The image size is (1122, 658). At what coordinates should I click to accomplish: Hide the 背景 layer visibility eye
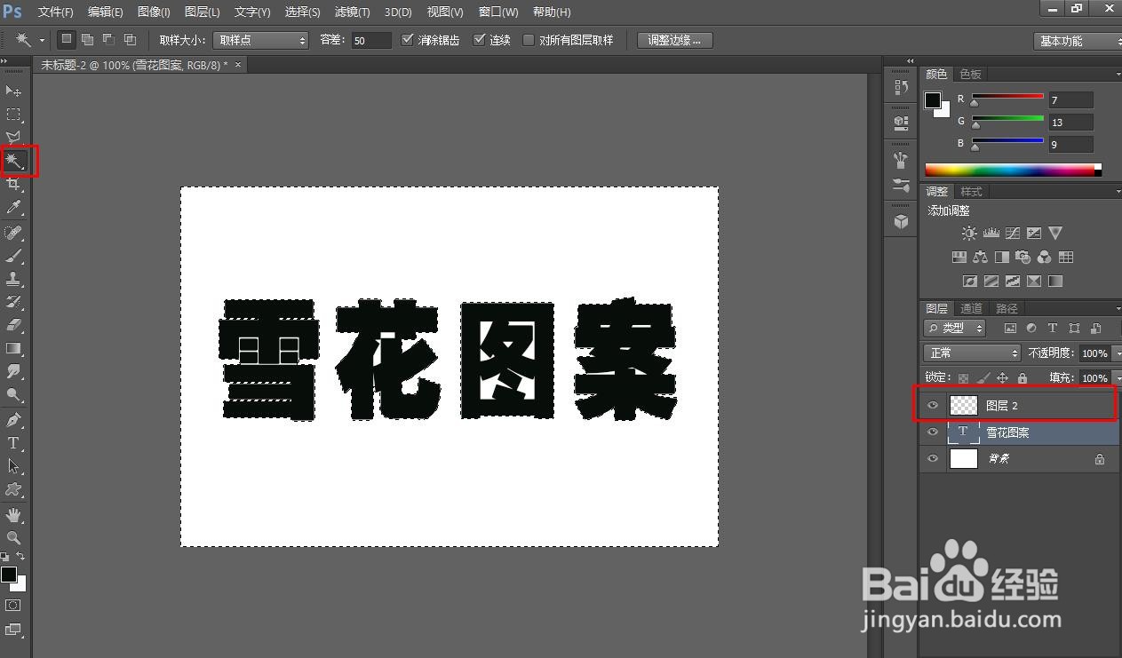tap(932, 458)
